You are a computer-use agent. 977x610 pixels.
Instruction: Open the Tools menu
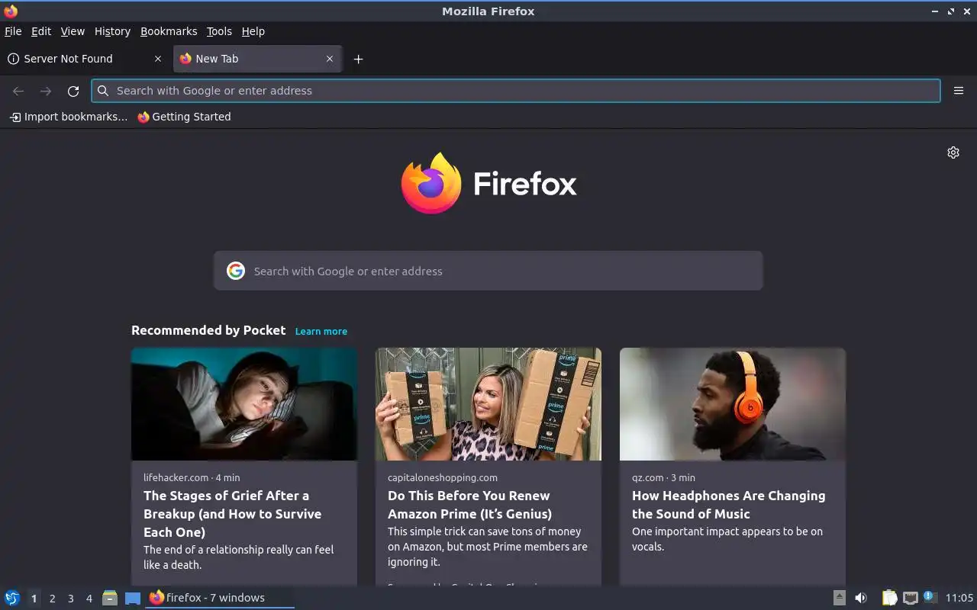(x=219, y=31)
